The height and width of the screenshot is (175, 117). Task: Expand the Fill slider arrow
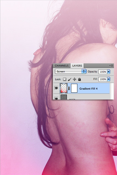pyautogui.click(x=108, y=79)
